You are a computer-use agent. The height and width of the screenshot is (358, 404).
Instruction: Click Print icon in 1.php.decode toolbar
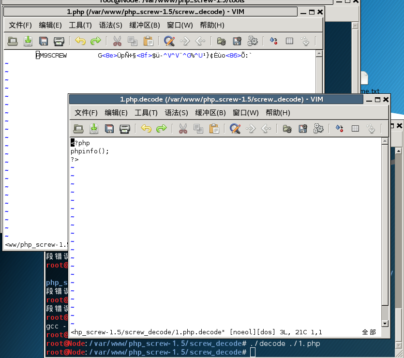click(x=125, y=129)
